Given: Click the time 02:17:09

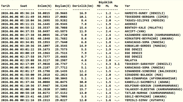Looking at the screenshot, I should [27, 64].
